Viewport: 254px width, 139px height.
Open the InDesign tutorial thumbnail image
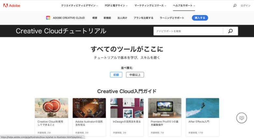[x=127, y=108]
